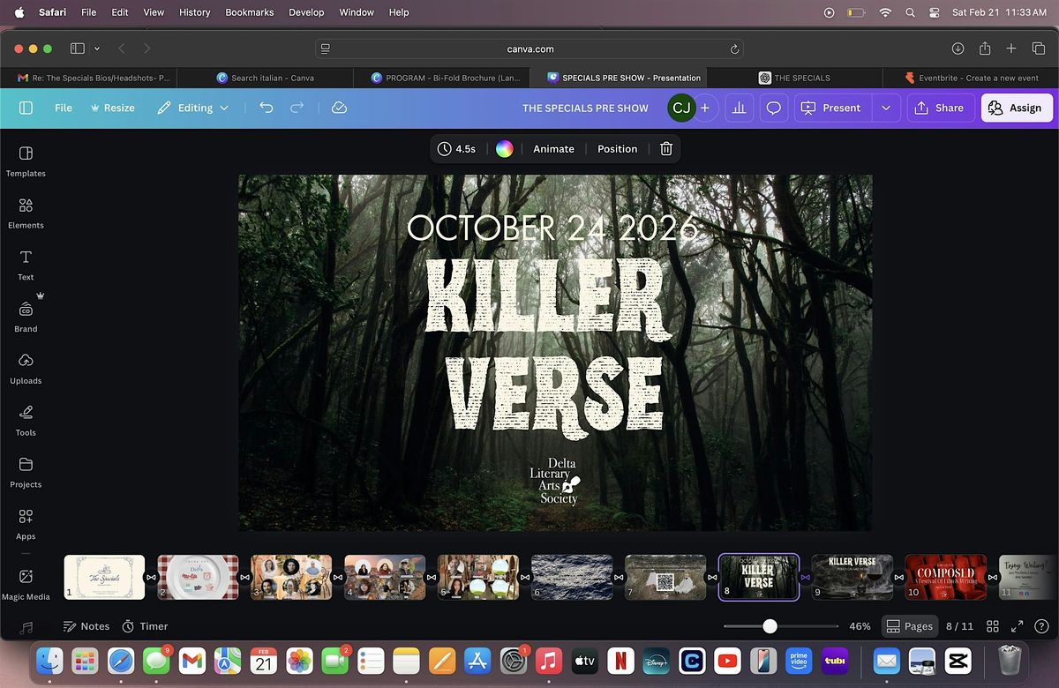
Task: Toggle the Canva side menu panel
Action: (26, 108)
